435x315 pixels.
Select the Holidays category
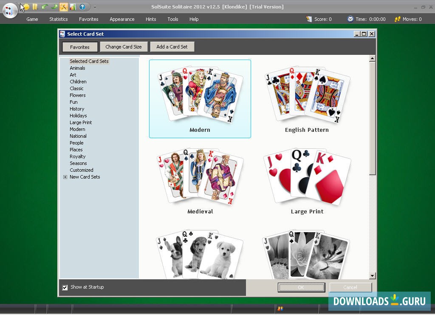coord(78,116)
